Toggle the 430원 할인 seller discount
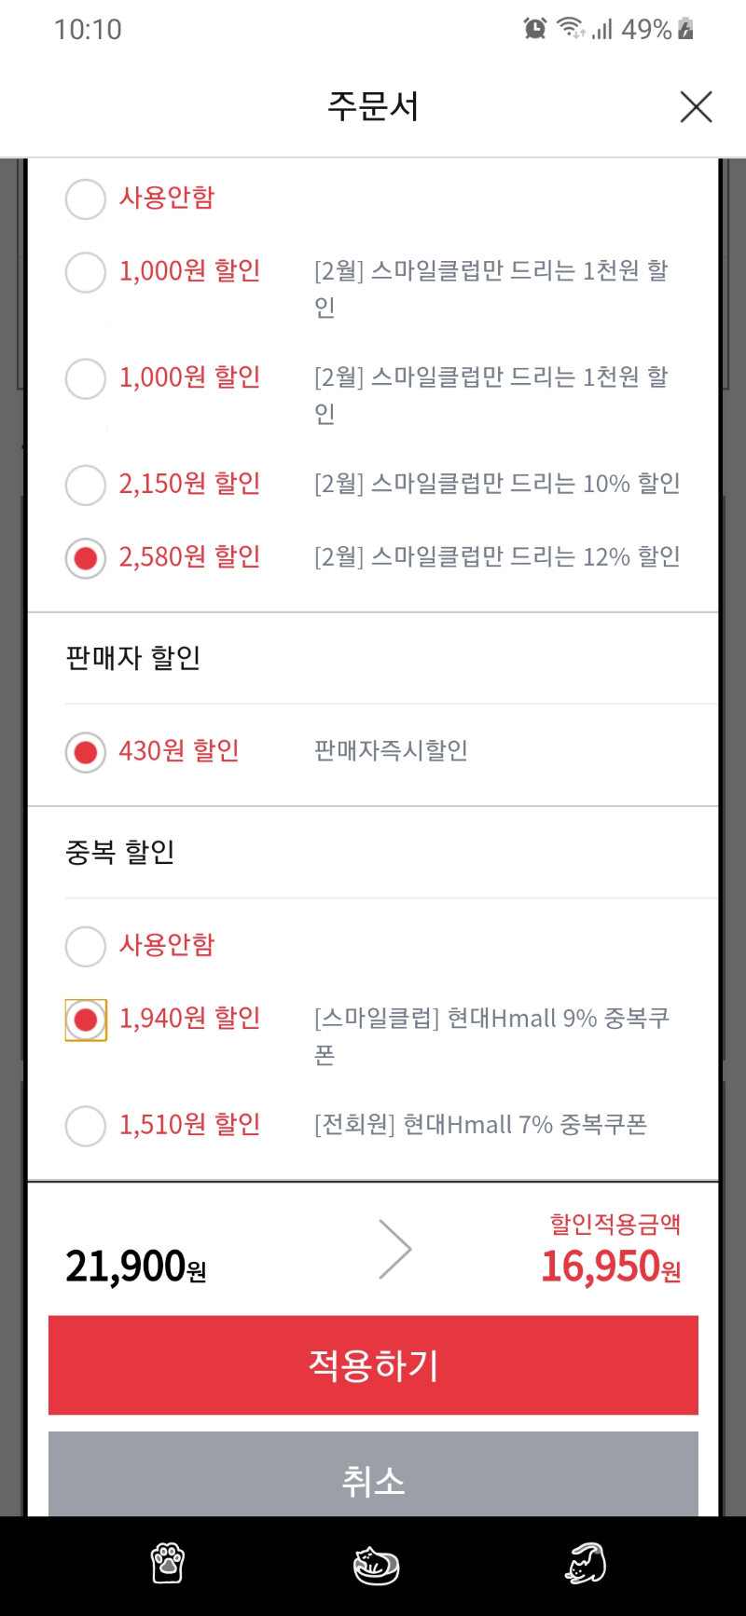 coord(86,752)
